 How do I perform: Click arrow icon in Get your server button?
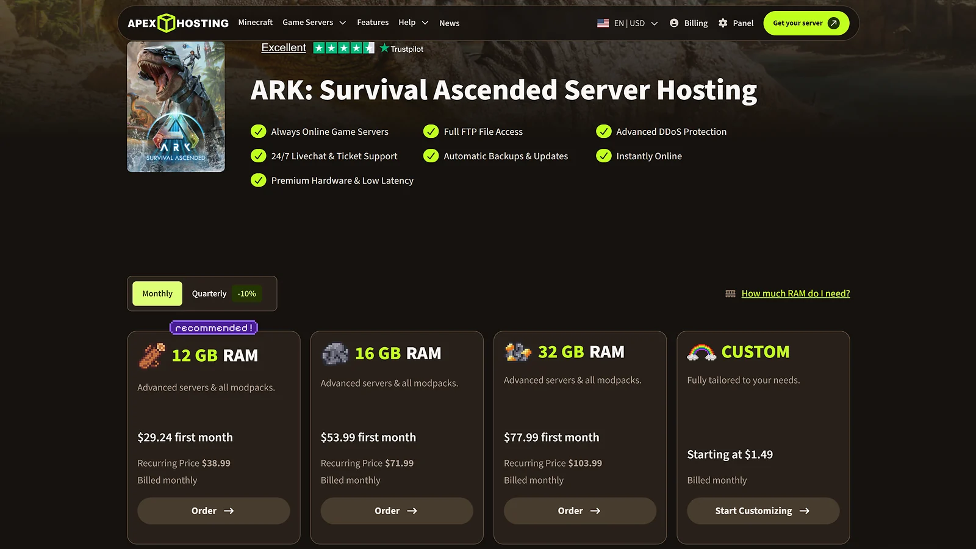[x=834, y=23]
